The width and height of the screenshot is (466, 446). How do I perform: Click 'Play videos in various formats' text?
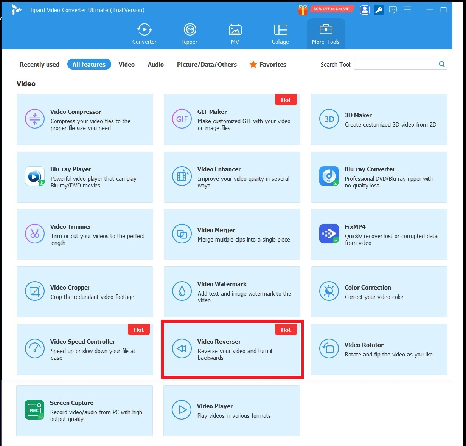[x=234, y=416]
